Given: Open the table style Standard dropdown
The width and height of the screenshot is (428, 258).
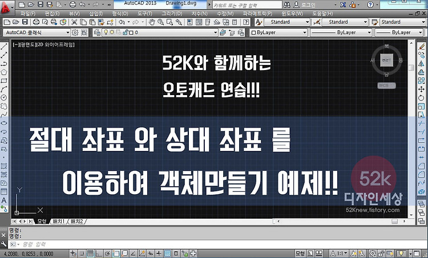Looking at the screenshot, I should click(x=403, y=22).
